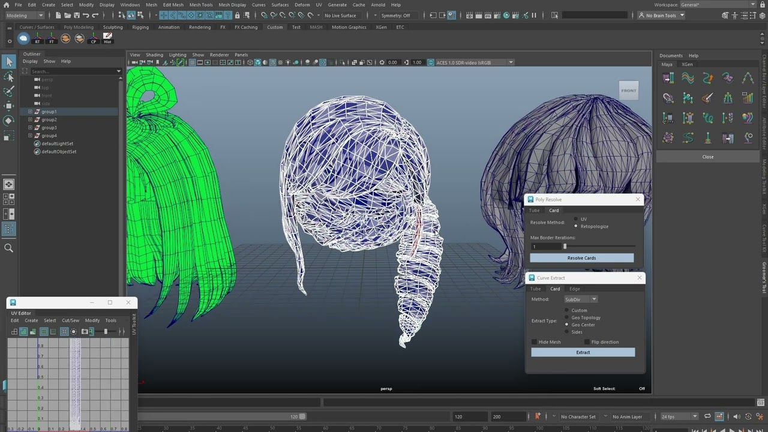Select Geo Center extract type
The image size is (768, 432).
(567, 325)
